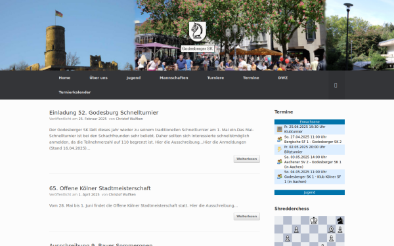The image size is (394, 246).
Task: Open the DWZ menu item
Action: click(x=283, y=78)
